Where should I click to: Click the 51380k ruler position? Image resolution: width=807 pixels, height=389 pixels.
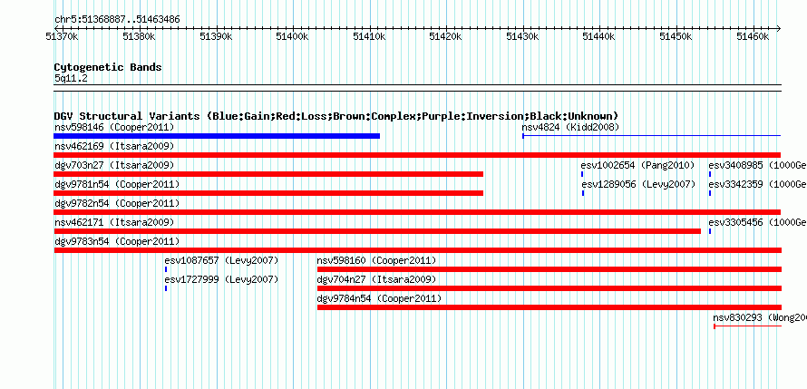click(x=139, y=36)
